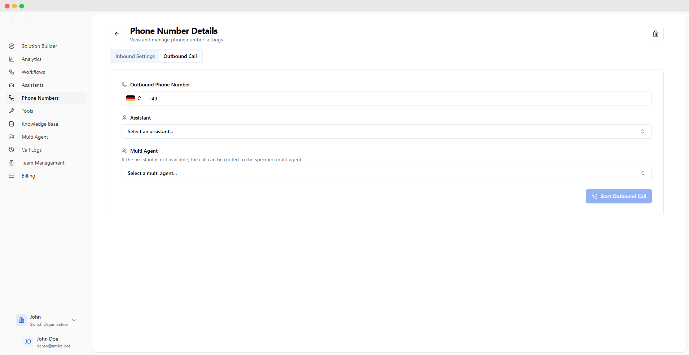The height and width of the screenshot is (355, 689).
Task: Open the Solution Builder section
Action: point(39,46)
